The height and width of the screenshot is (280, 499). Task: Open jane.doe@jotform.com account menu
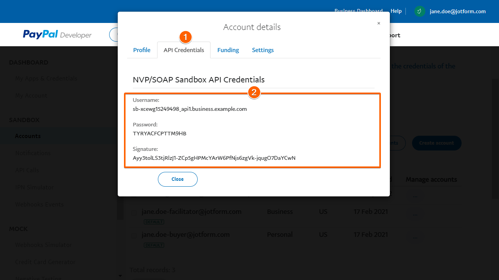(x=458, y=11)
